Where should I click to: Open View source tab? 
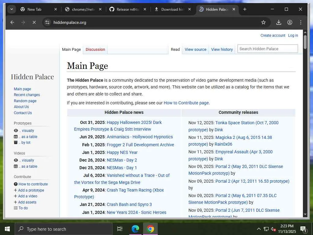(x=195, y=49)
